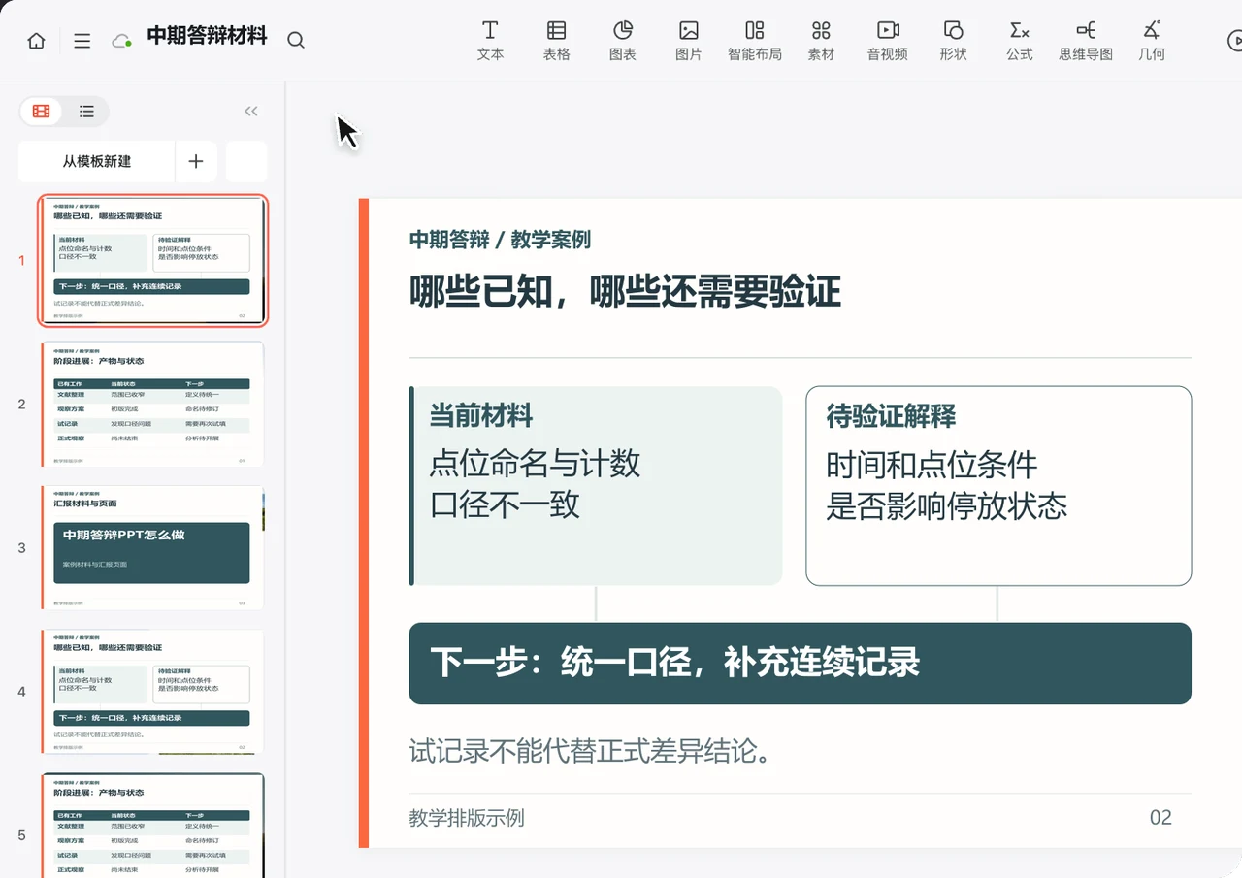Switch sidebar to outline list view
The height and width of the screenshot is (878, 1242).
[86, 112]
